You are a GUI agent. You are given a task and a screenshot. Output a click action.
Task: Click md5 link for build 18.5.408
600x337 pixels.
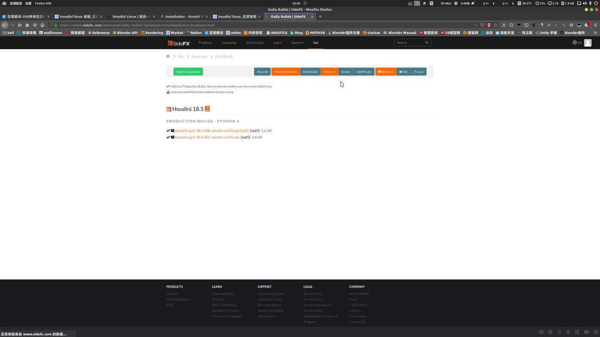(255, 131)
